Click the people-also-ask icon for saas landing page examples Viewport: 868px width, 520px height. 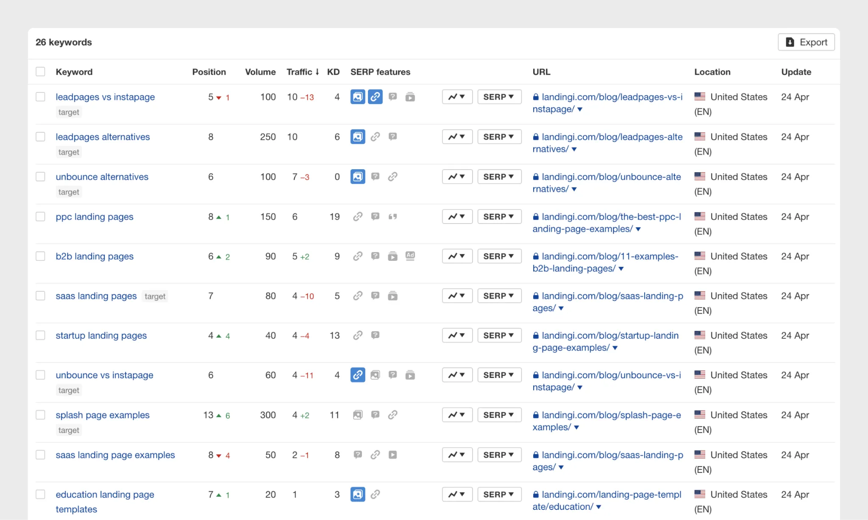(x=358, y=455)
